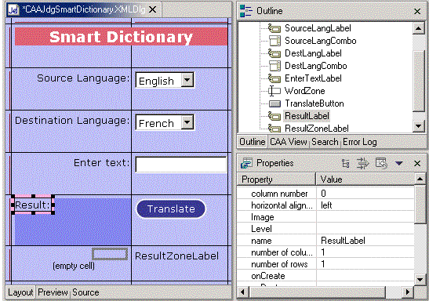Click the horizontal align value left
This screenshot has width=429, height=301.
tap(326, 205)
